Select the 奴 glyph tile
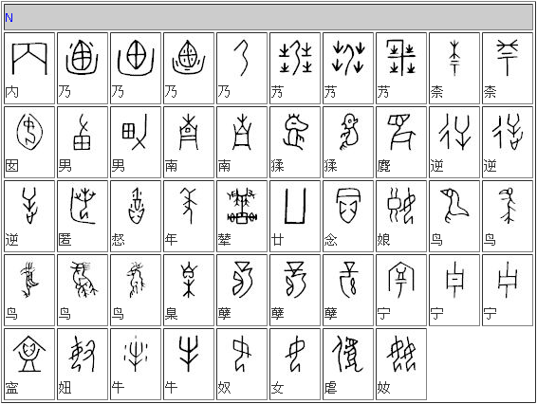 [x=242, y=364]
